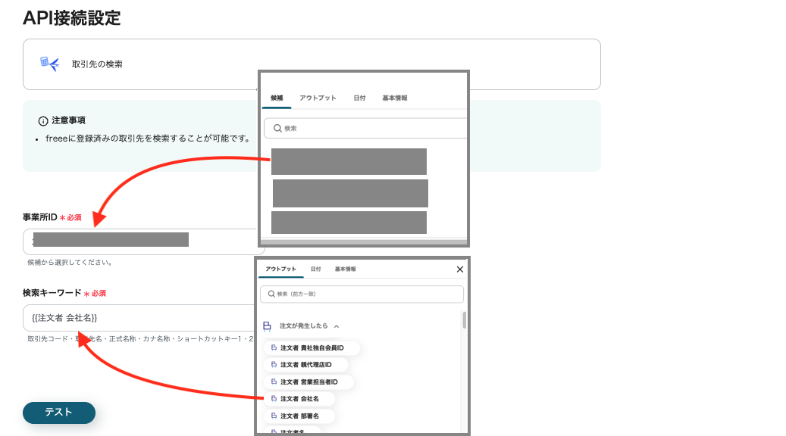The width and height of the screenshot is (786, 436).
Task: Click the info icon next to 注意事項
Action: 43,120
